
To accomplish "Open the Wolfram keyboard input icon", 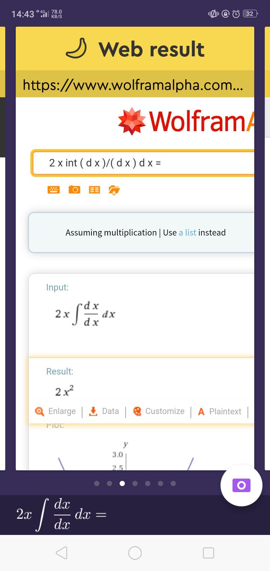I will [x=54, y=190].
